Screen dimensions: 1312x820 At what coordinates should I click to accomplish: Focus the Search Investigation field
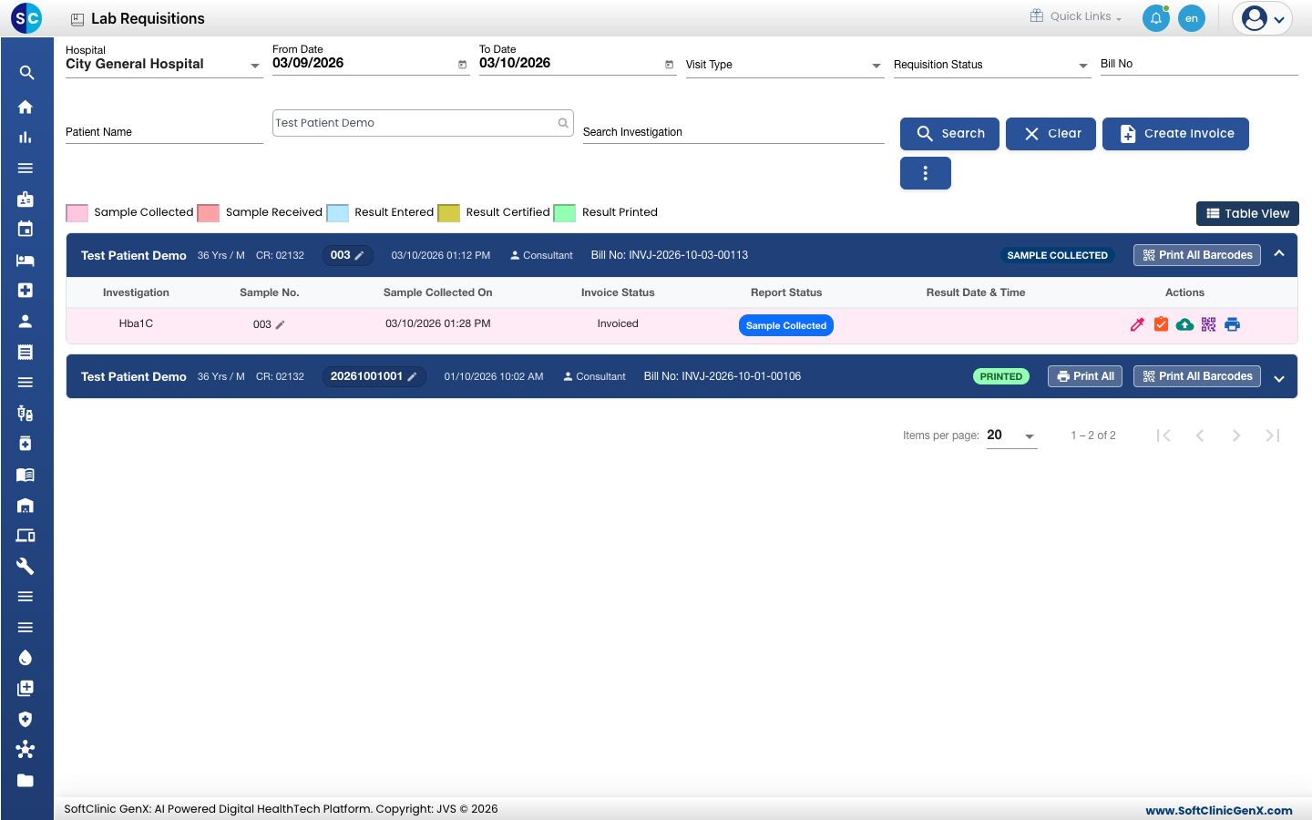click(733, 132)
